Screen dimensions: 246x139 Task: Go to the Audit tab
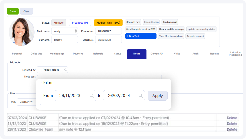(x=196, y=54)
